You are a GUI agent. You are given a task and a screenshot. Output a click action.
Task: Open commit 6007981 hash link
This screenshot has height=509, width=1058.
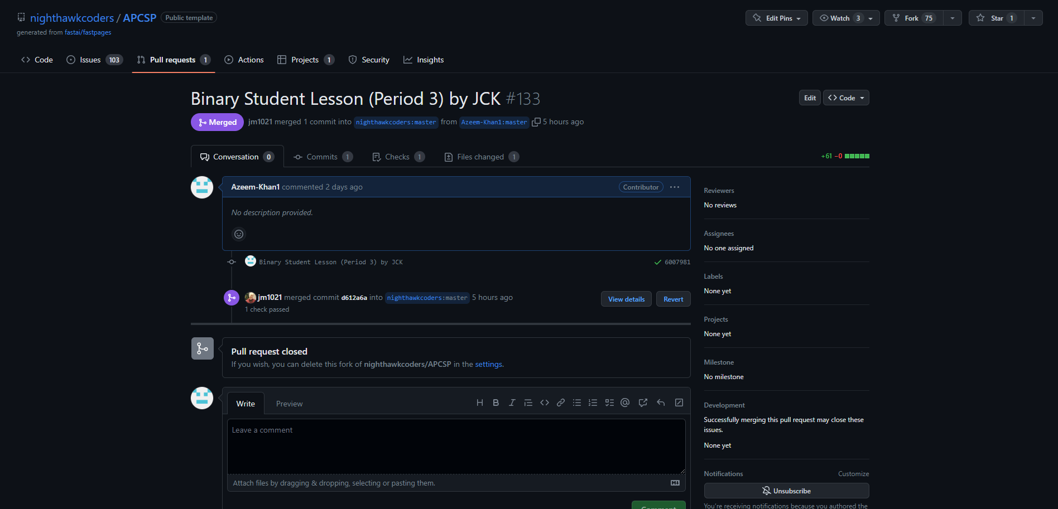(x=677, y=262)
